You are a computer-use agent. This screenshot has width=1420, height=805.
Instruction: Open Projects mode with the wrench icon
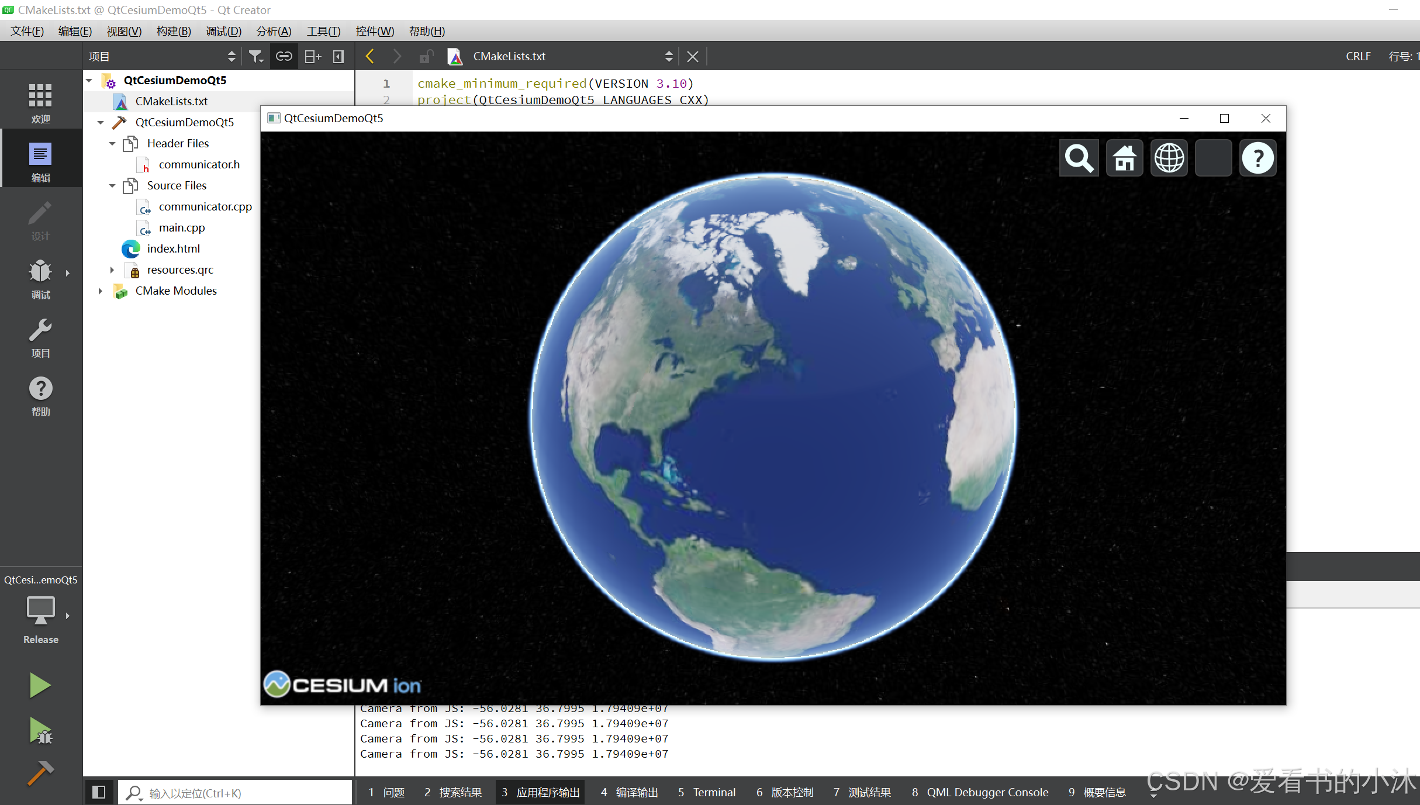[x=40, y=337]
